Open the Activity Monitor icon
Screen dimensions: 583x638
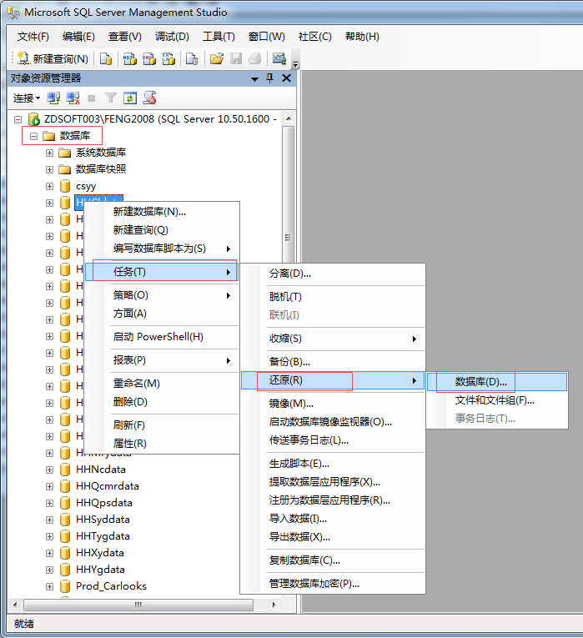point(279,59)
